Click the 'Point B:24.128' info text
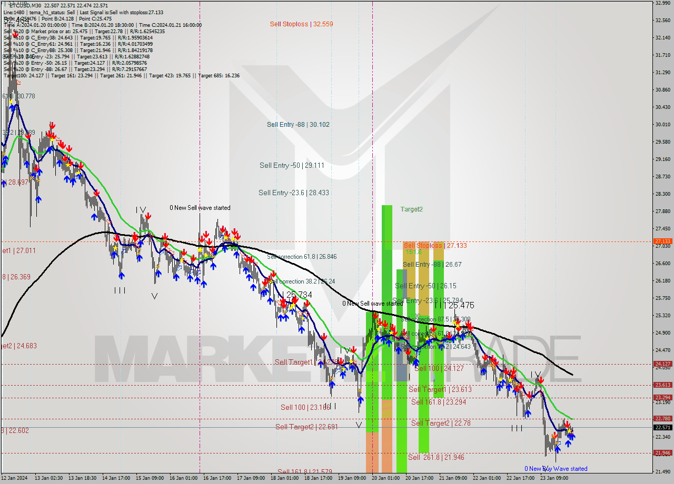This screenshot has height=484, width=674. [57, 18]
